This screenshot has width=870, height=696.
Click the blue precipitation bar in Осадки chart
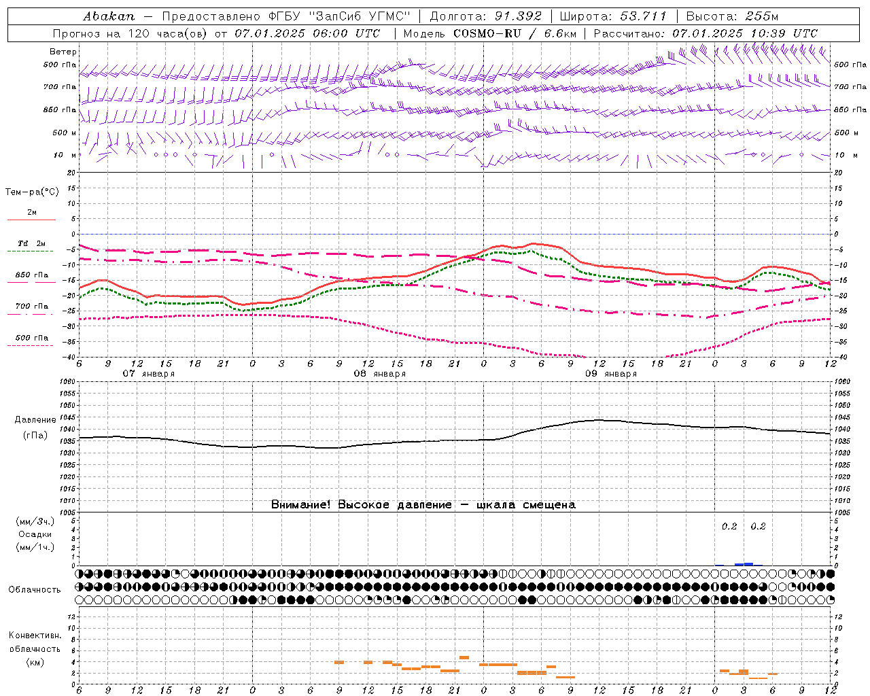coord(744,564)
